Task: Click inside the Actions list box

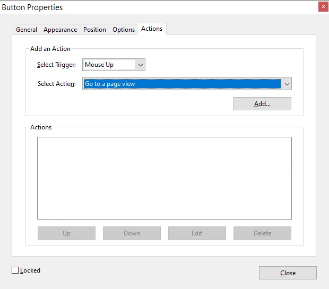Action: (164, 178)
